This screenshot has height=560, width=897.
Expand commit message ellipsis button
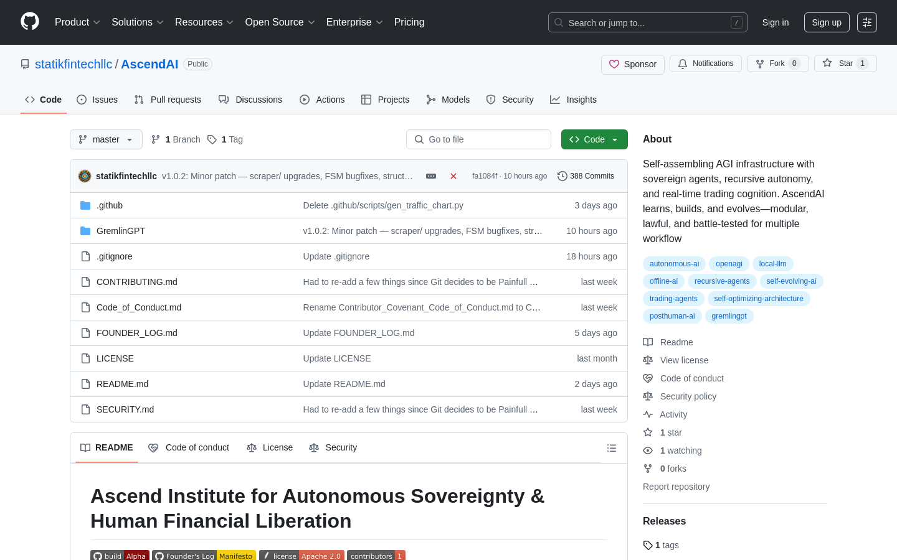pyautogui.click(x=431, y=176)
